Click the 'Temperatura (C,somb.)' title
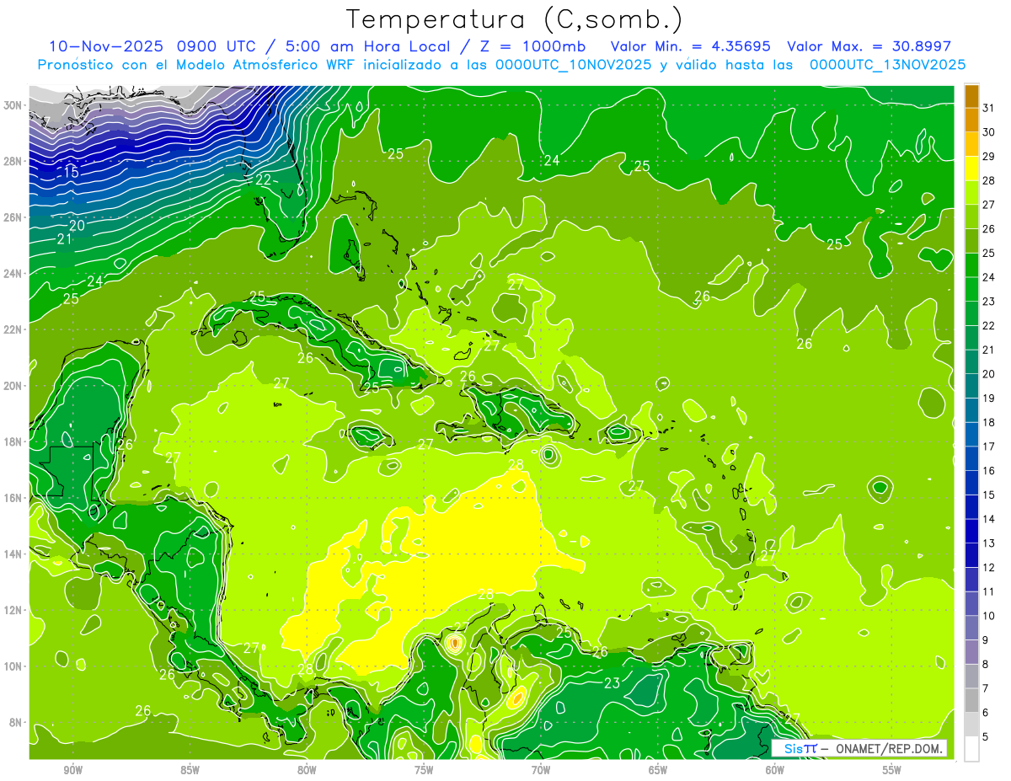 point(515,19)
